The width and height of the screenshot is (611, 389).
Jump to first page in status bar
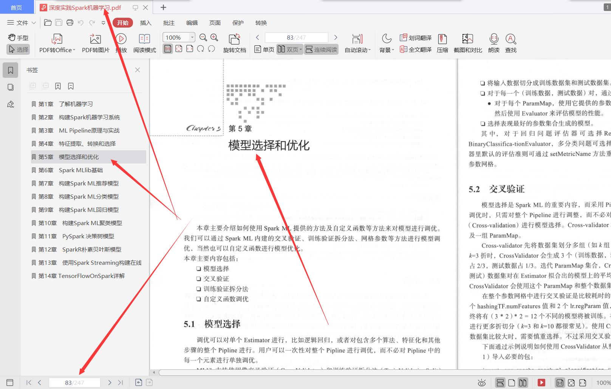coord(29,383)
